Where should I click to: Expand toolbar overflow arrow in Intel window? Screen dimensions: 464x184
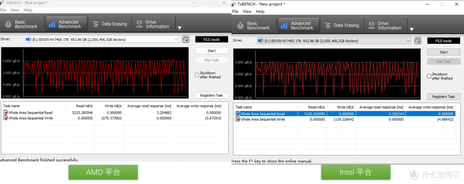[x=411, y=30]
